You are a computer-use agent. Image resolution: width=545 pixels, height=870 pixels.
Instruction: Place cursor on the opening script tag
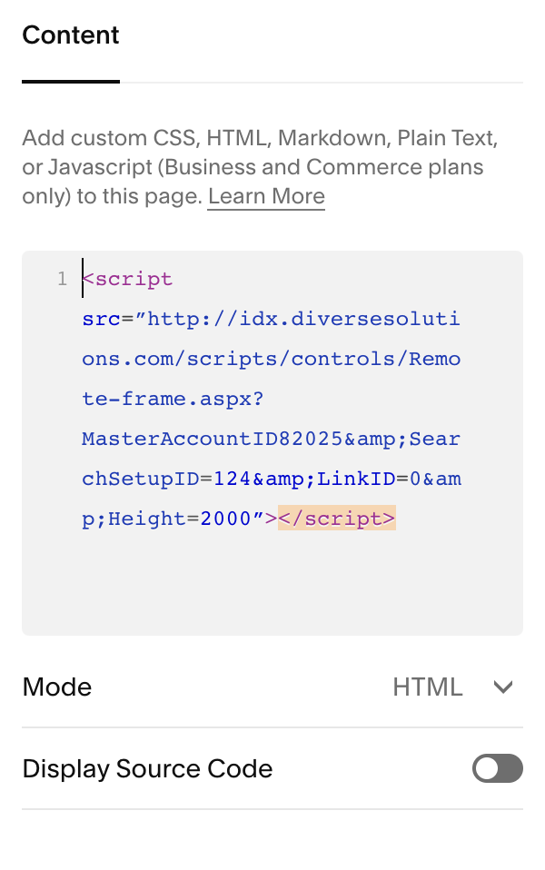pyautogui.click(x=128, y=280)
